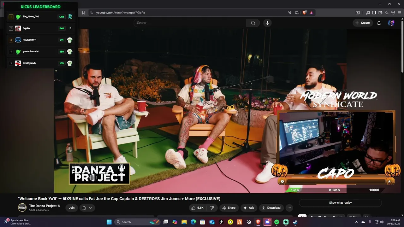
Task: Open the clock showing 6:56 AM
Action: pyautogui.click(x=395, y=222)
